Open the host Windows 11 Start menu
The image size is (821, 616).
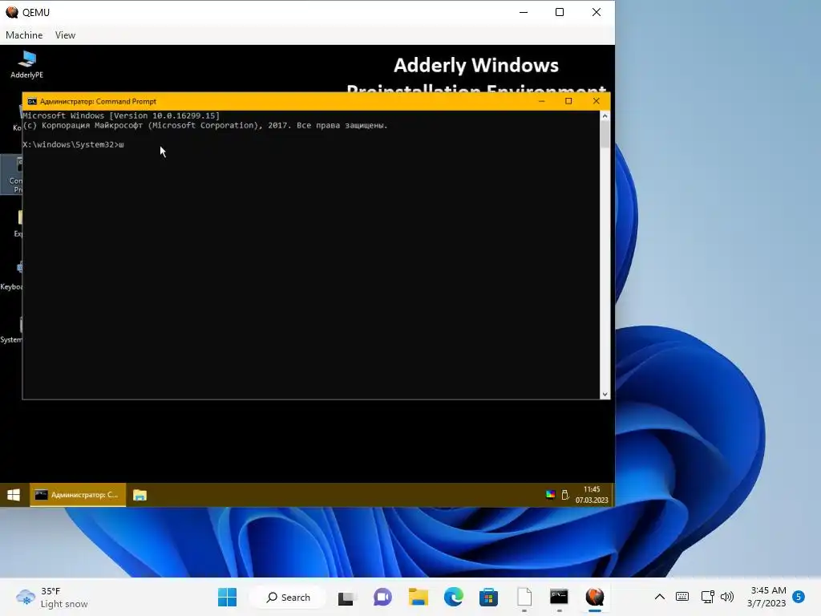[x=227, y=597]
